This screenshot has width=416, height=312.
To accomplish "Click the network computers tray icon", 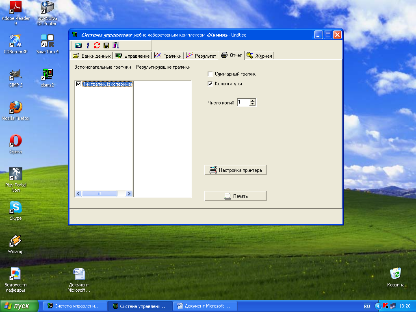I will pyautogui.click(x=393, y=306).
